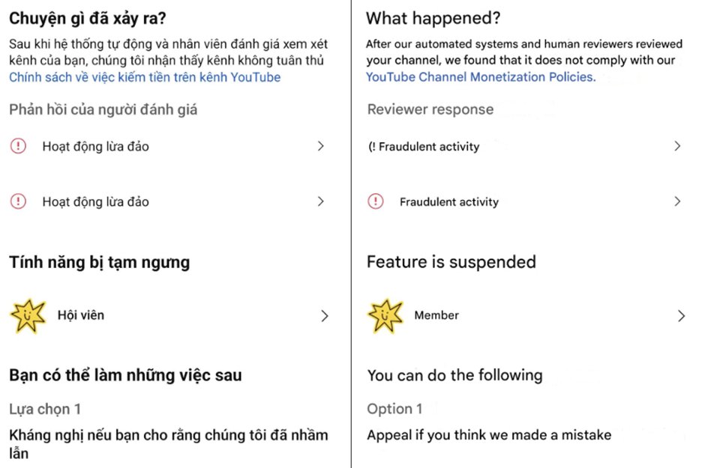Click the top "Hoạt động lừa đảo" text
Viewport: 705px width, 468px height.
coord(95,147)
